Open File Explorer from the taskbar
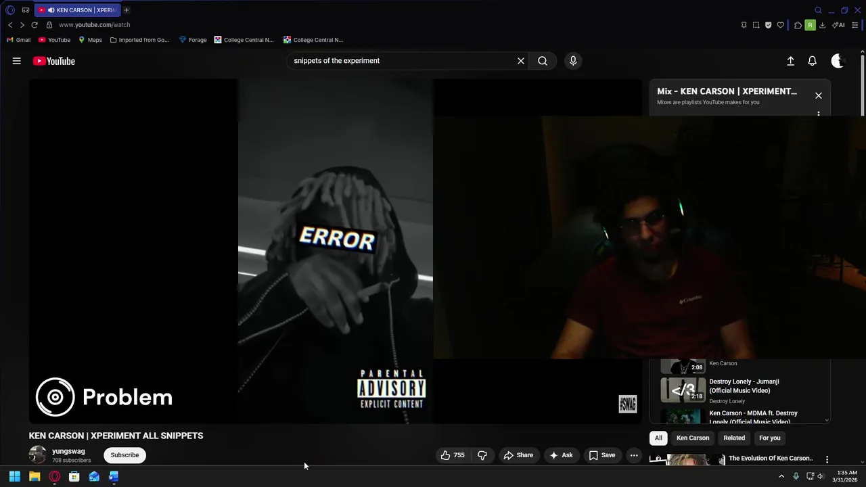Screen dimensions: 866x487 35,476
